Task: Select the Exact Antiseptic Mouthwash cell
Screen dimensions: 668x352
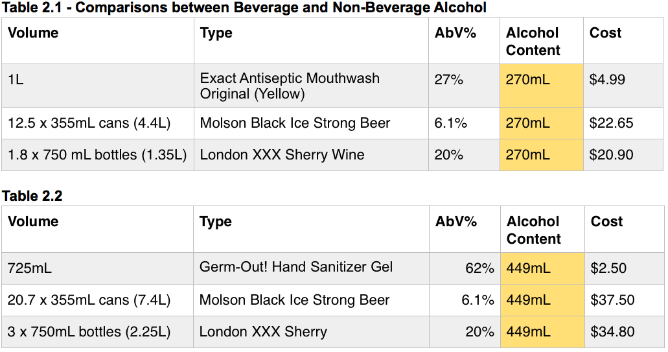Action: pyautogui.click(x=290, y=86)
